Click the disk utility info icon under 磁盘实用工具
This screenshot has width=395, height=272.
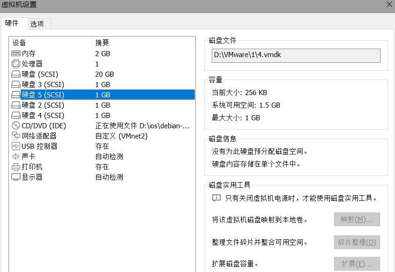coord(216,198)
